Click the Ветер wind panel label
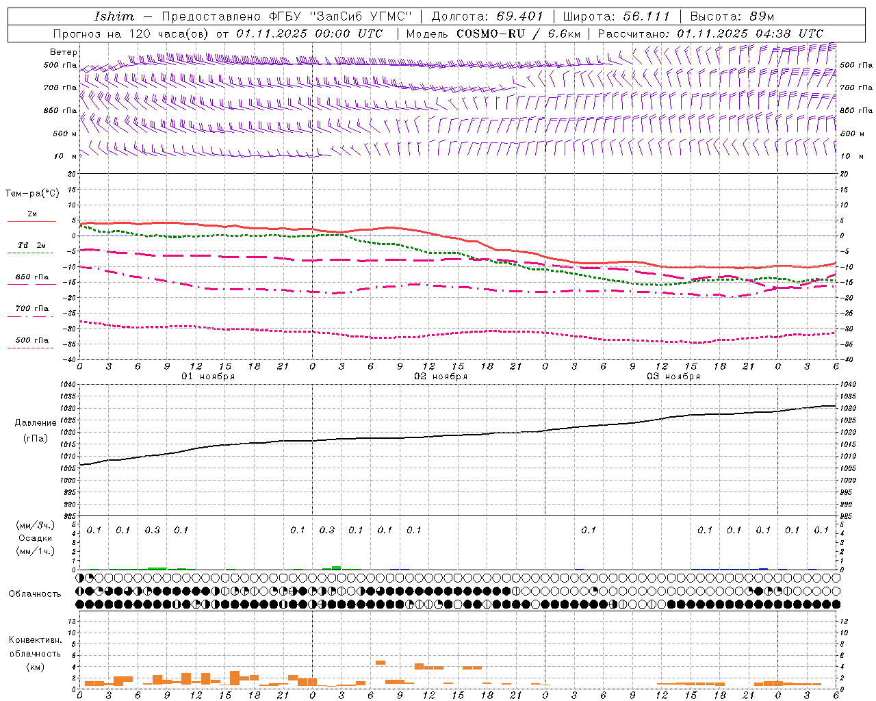The image size is (876, 701). [64, 52]
